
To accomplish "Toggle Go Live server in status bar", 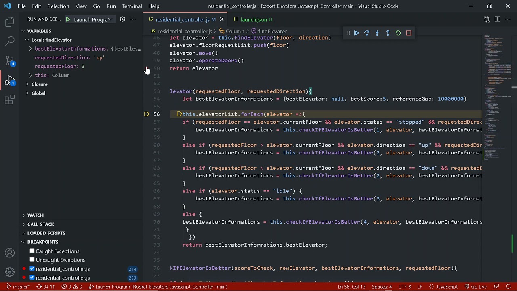I will [475, 287].
